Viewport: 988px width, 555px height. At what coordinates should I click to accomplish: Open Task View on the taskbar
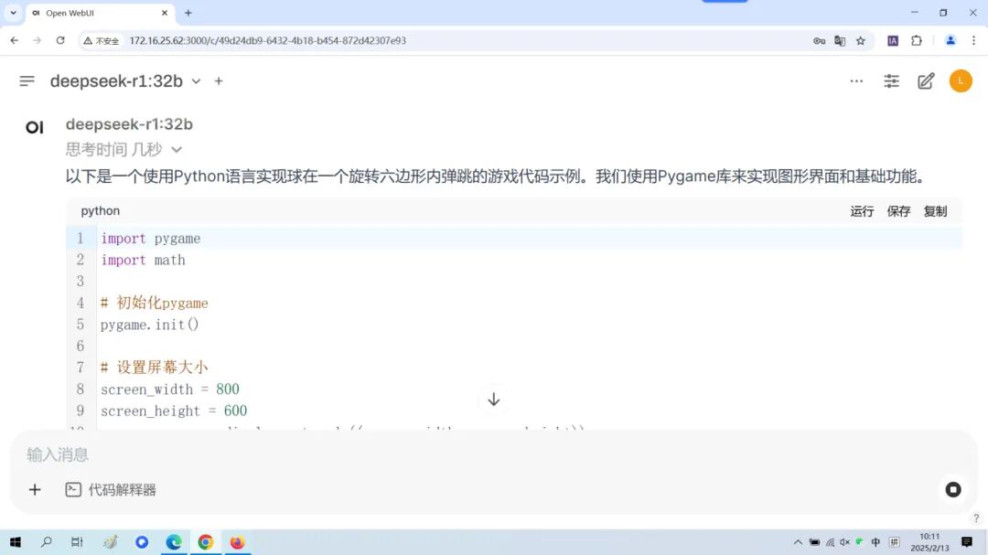[x=77, y=542]
